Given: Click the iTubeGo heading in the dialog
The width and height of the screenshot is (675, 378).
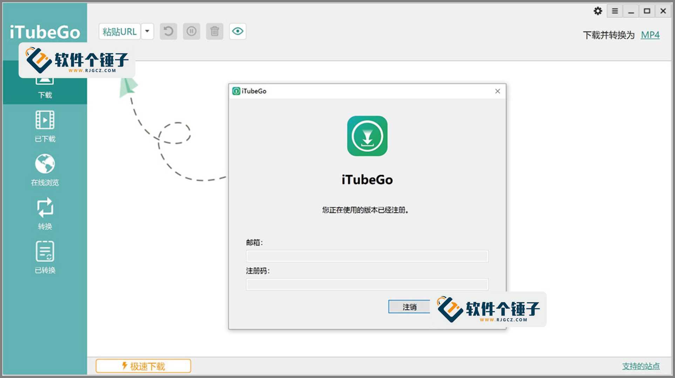Looking at the screenshot, I should pyautogui.click(x=367, y=180).
